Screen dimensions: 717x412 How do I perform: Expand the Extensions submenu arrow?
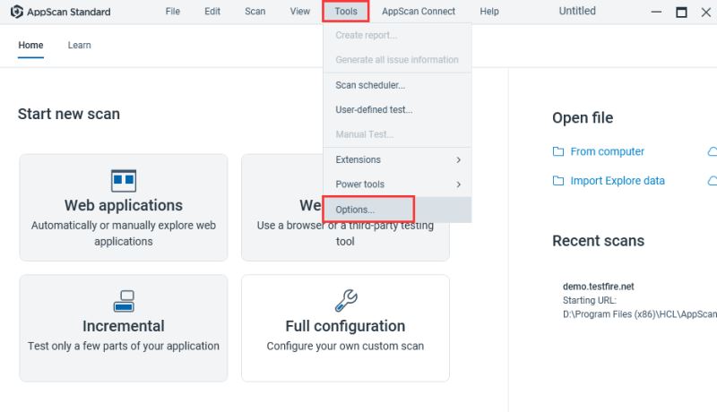coord(458,159)
